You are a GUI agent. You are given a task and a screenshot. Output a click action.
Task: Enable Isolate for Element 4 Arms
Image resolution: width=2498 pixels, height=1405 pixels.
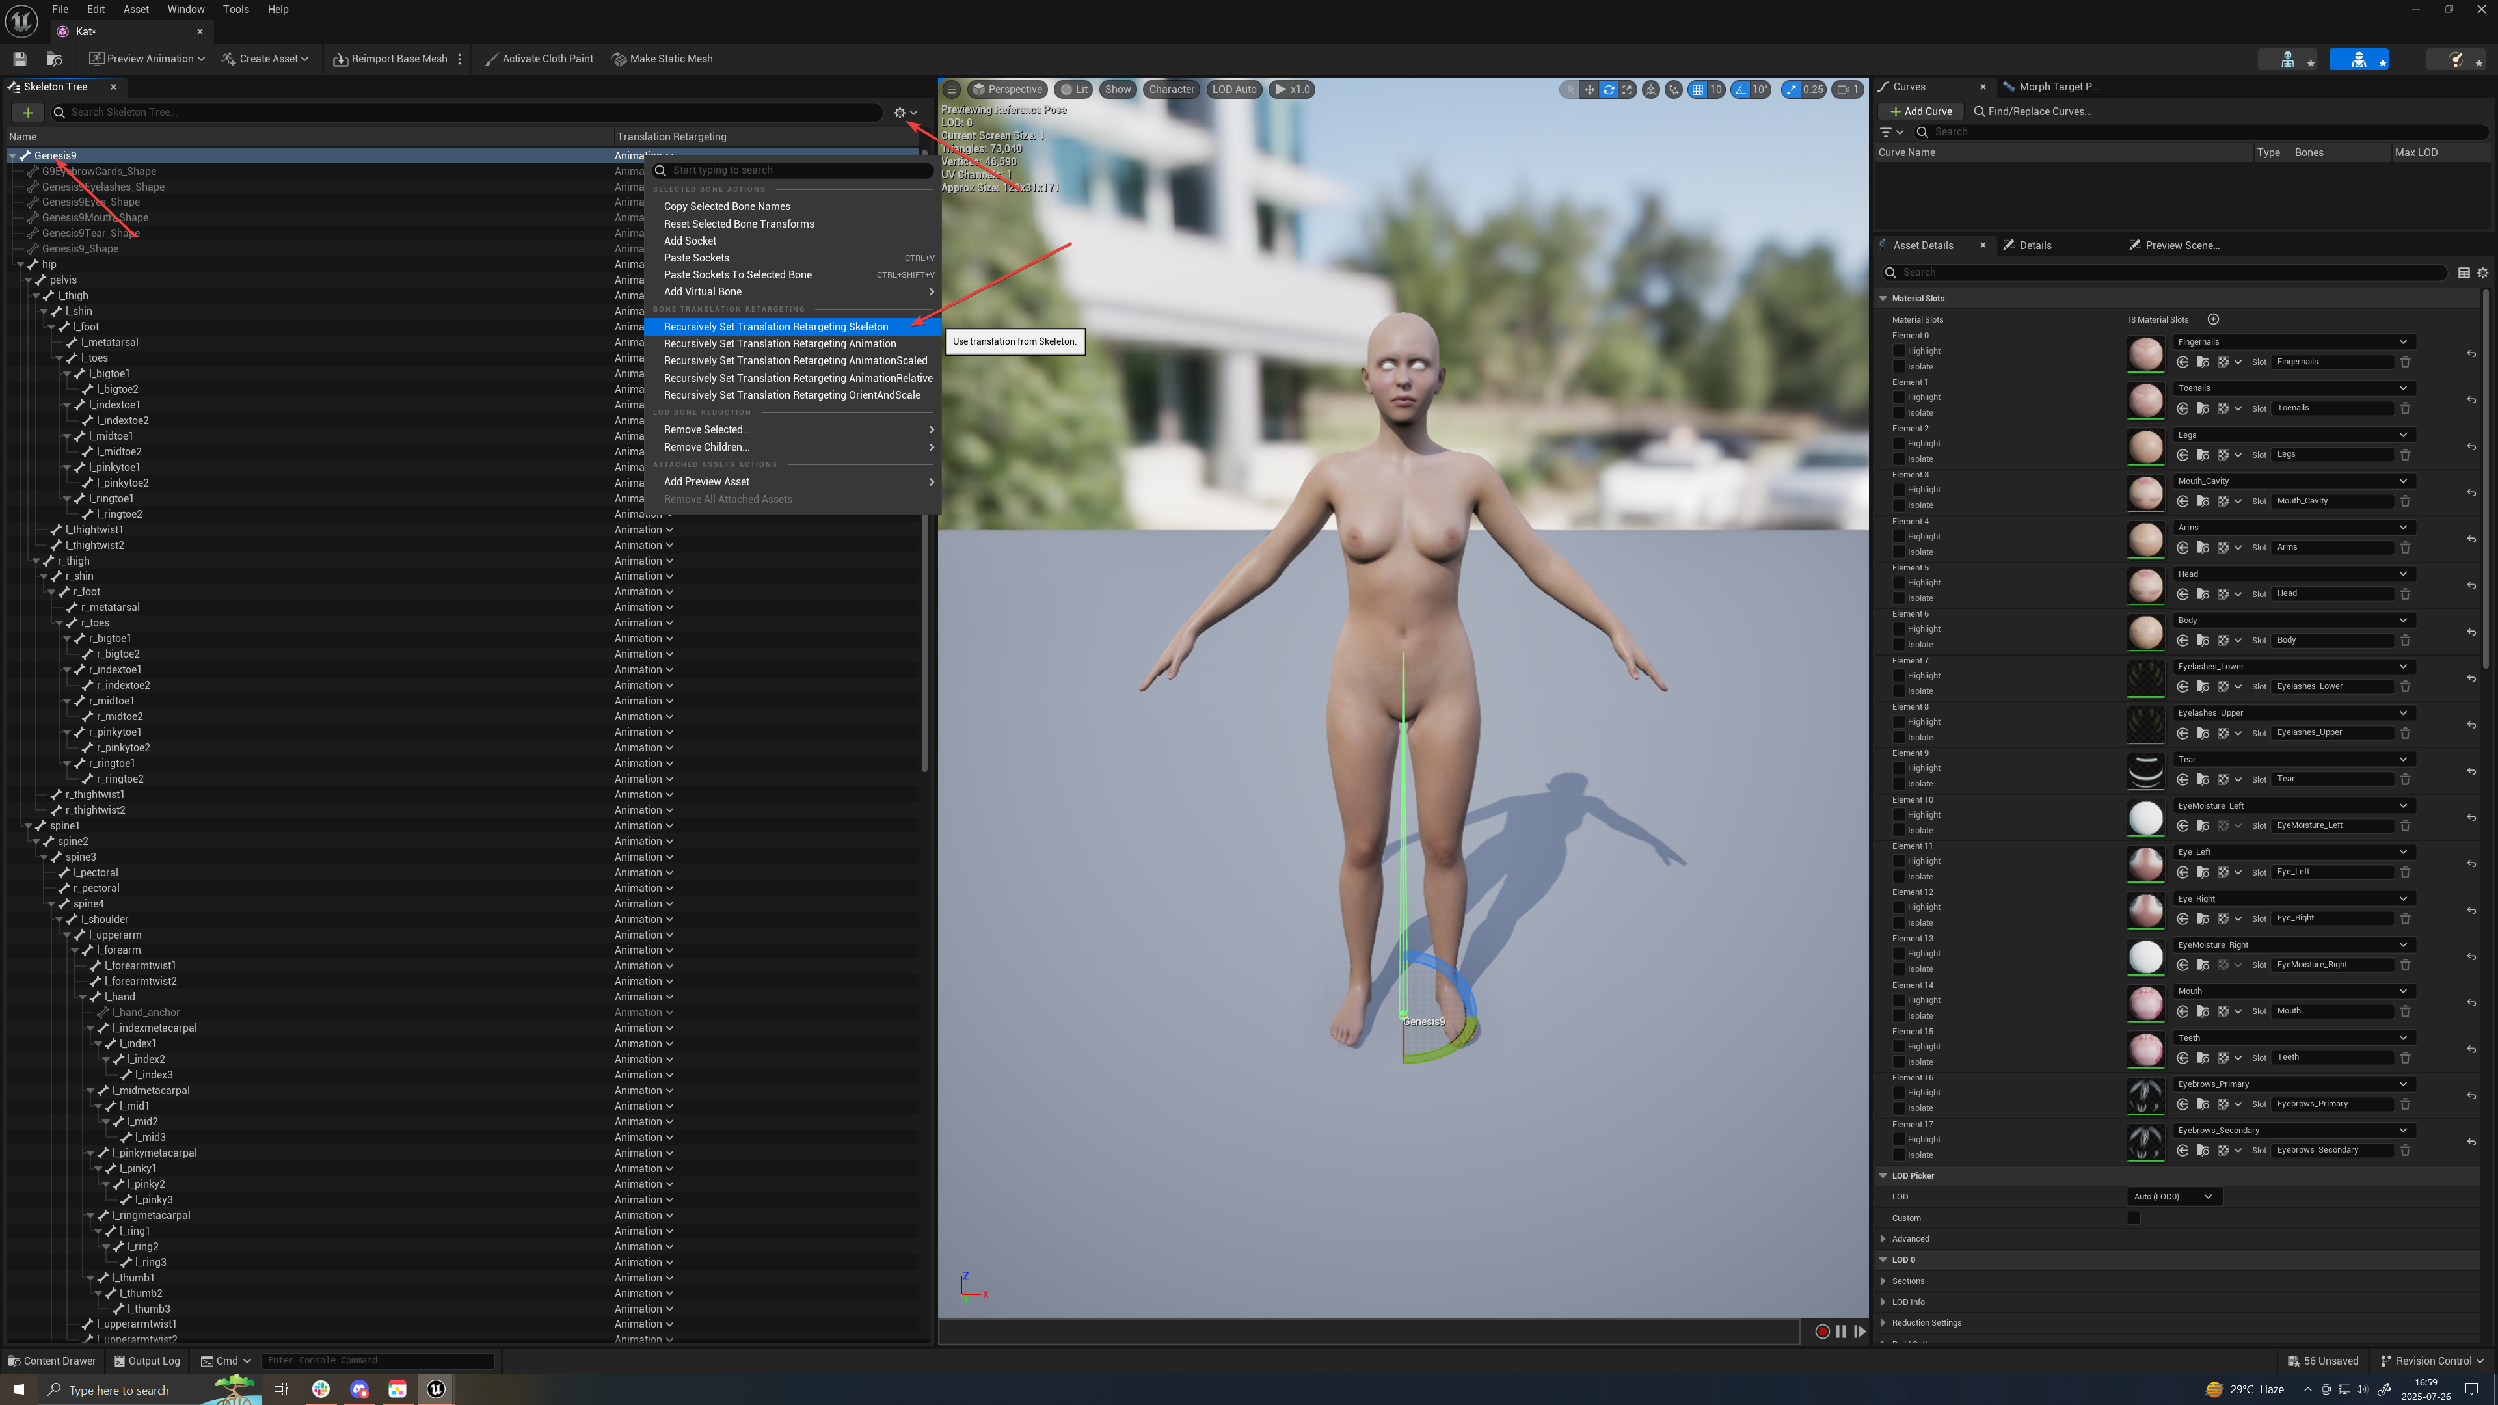pyautogui.click(x=1899, y=552)
